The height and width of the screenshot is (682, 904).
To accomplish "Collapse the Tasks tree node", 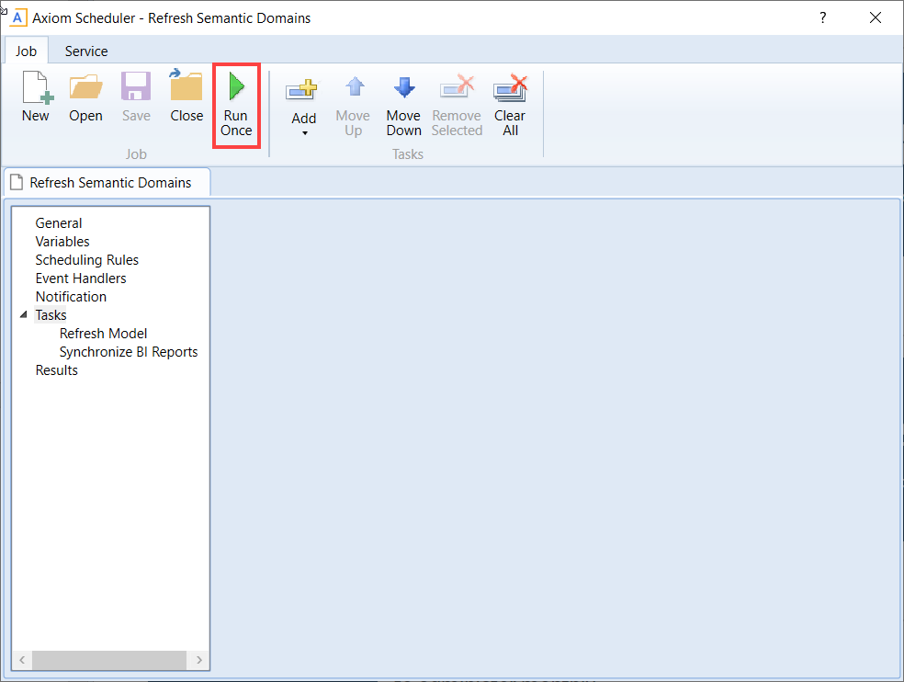I will pyautogui.click(x=24, y=315).
